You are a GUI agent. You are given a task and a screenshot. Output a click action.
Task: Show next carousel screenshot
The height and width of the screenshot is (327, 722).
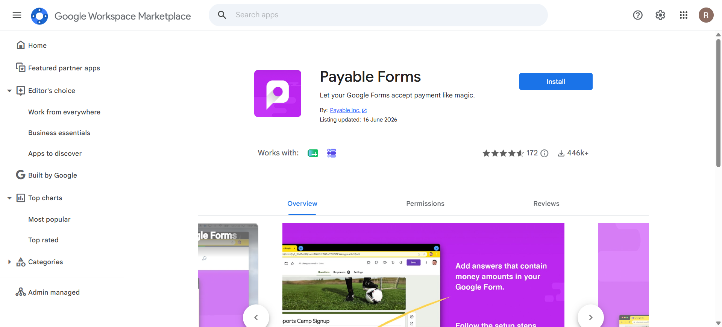[591, 317]
